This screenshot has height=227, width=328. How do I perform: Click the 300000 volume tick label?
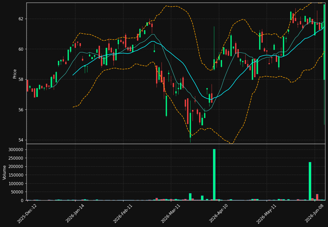click(x=16, y=150)
